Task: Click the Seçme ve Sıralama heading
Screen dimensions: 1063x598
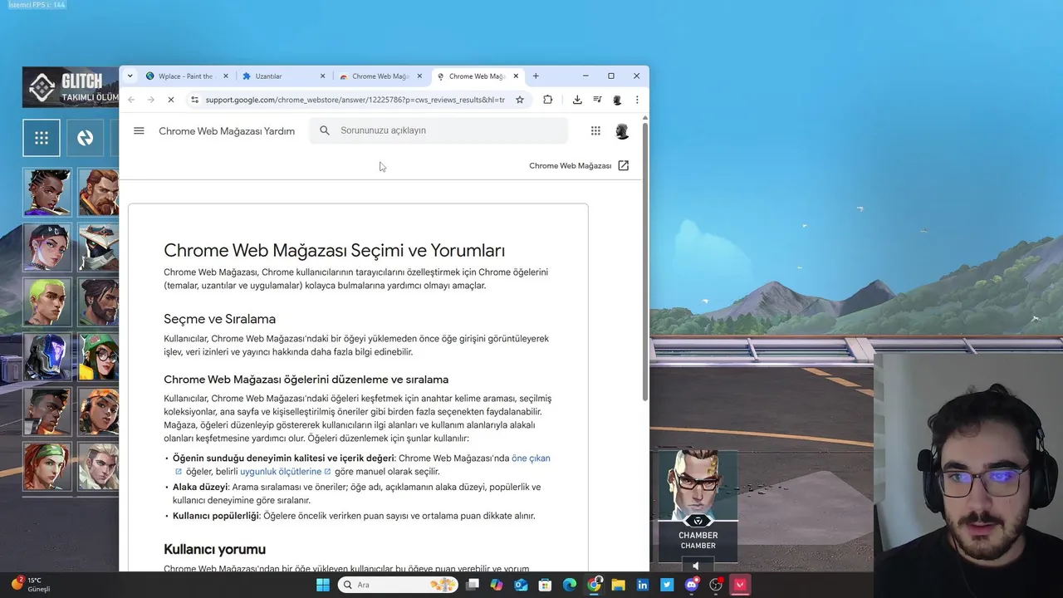Action: [x=219, y=319]
